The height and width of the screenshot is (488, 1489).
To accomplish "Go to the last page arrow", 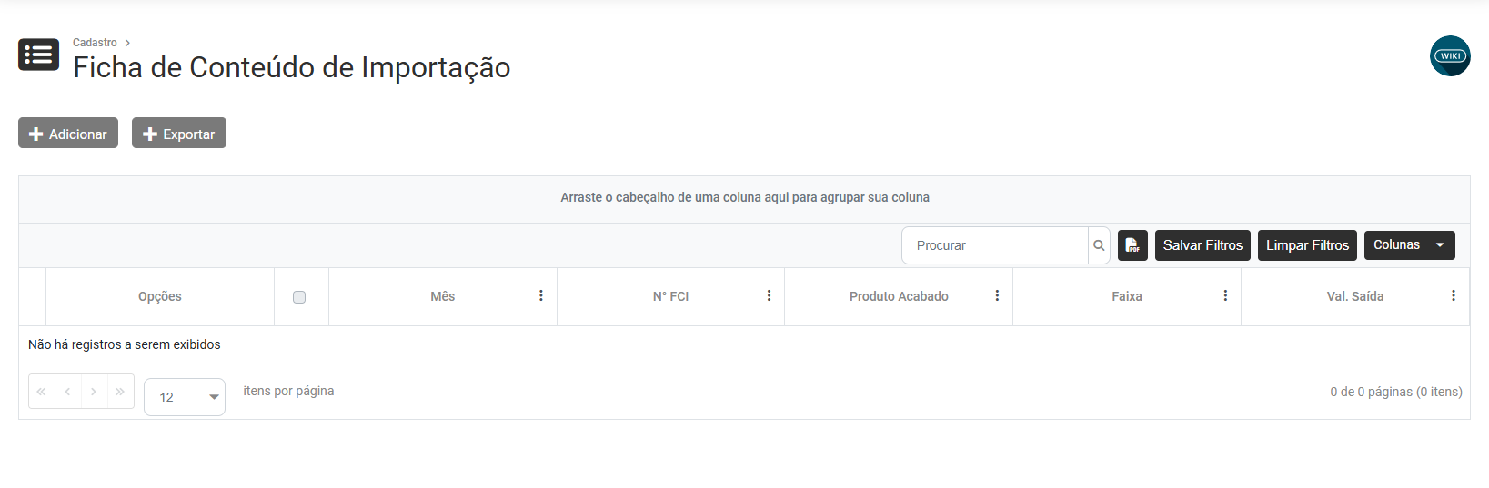I will pyautogui.click(x=120, y=392).
